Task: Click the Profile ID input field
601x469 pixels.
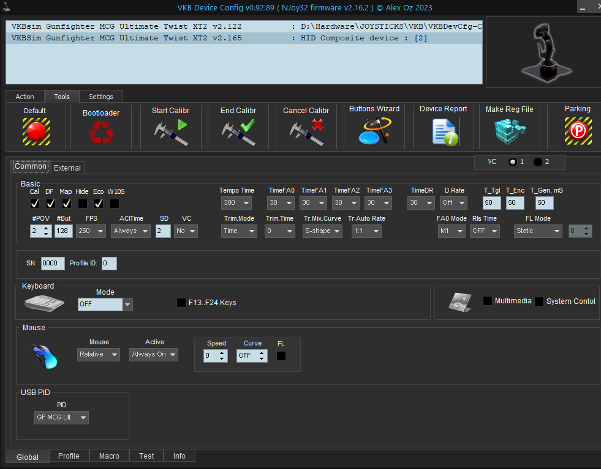Action: pos(109,263)
